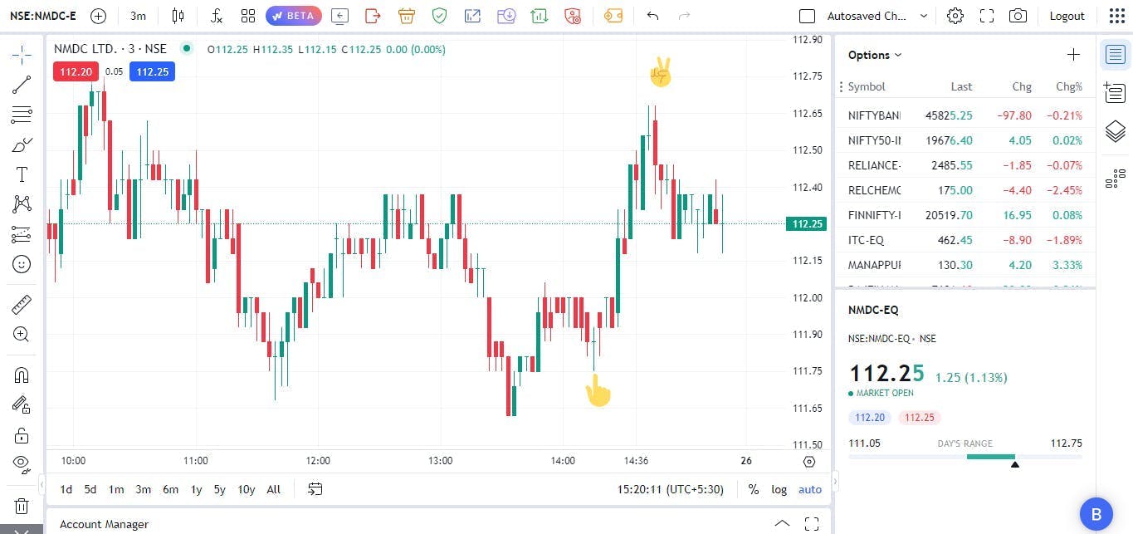
Task: Open chart time axis settings gear
Action: click(809, 462)
